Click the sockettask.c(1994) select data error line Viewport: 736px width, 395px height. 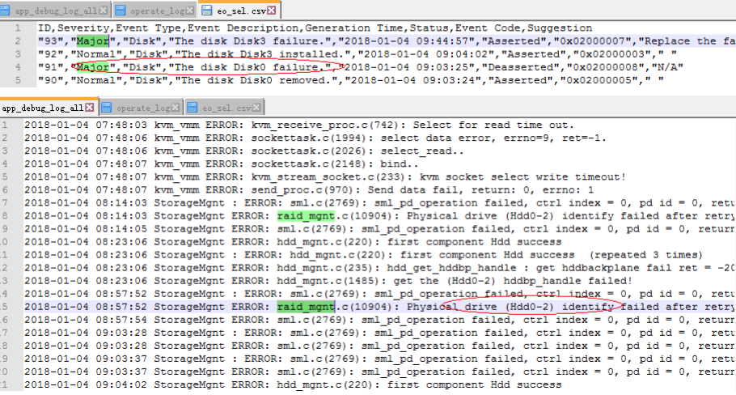pos(315,138)
